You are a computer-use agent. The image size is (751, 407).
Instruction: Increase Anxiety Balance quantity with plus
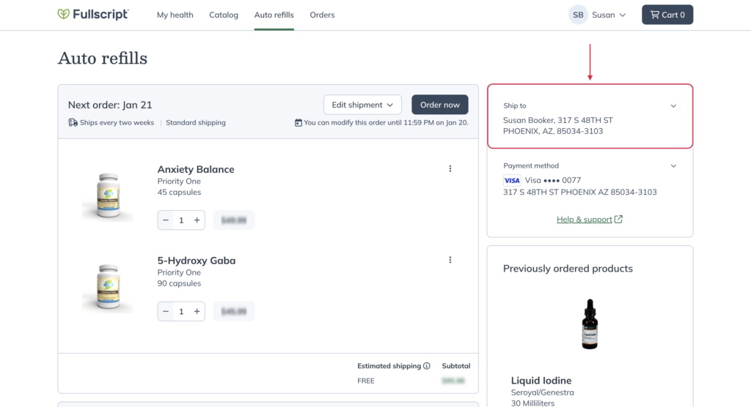197,220
